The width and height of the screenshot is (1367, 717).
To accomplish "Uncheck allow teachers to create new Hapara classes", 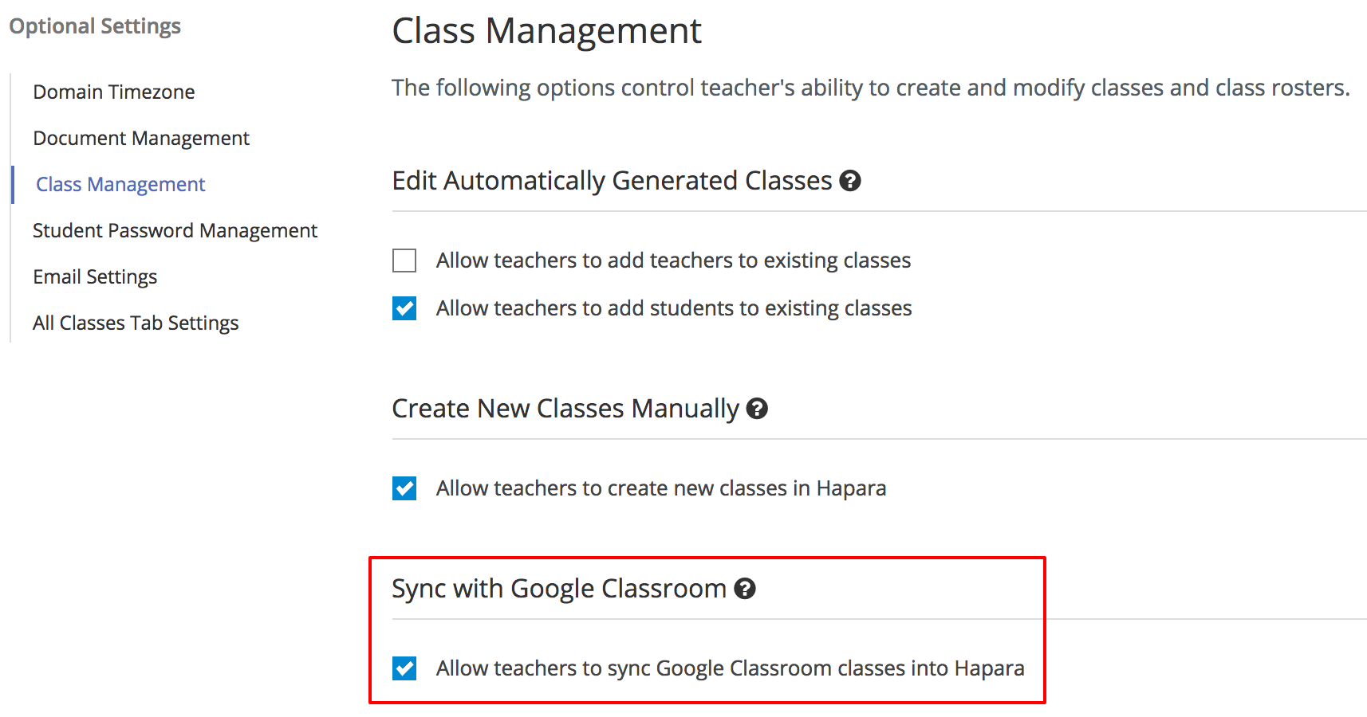I will [404, 488].
